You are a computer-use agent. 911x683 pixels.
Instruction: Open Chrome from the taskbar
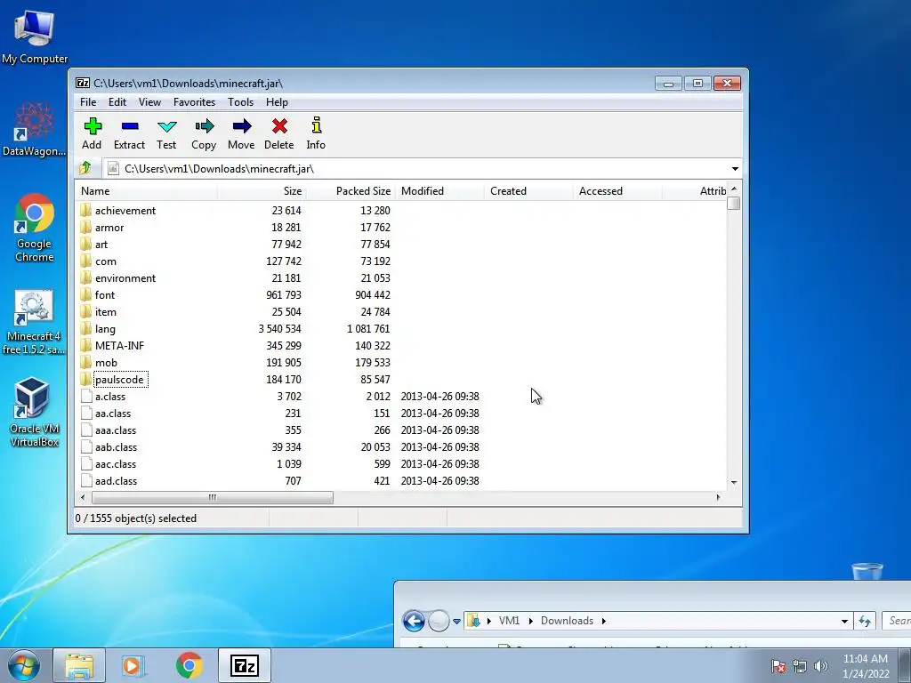pyautogui.click(x=189, y=665)
